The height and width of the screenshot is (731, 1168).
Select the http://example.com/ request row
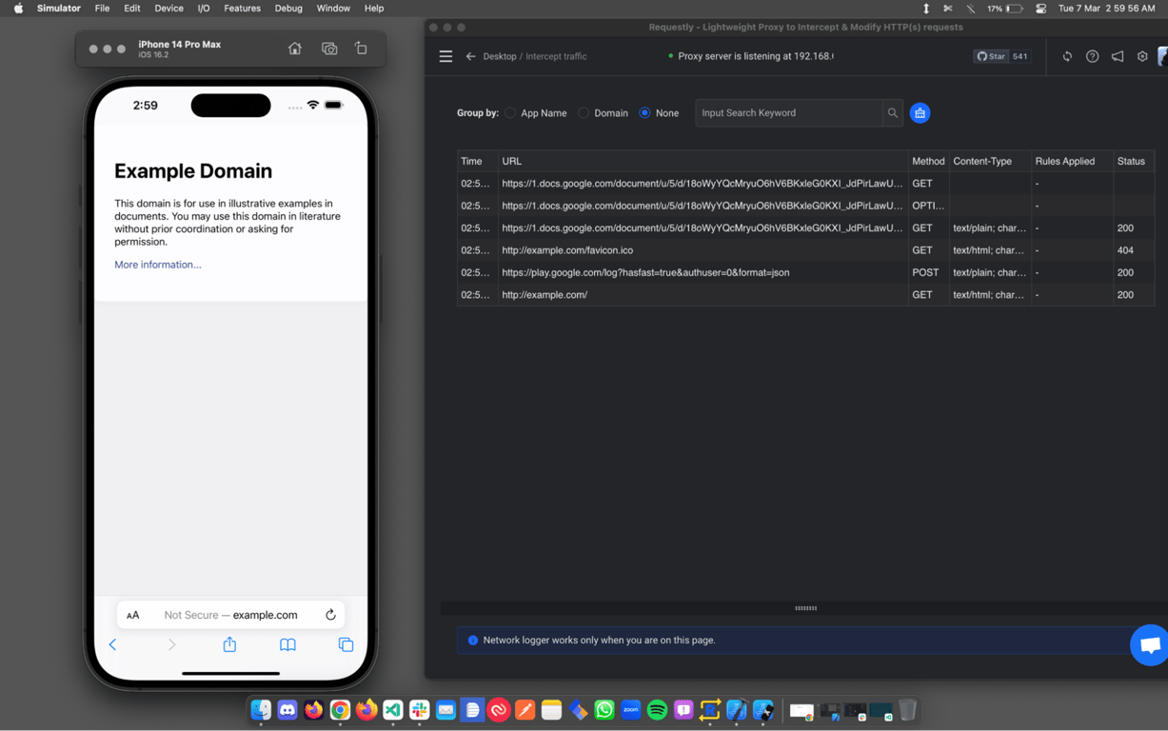click(x=805, y=295)
